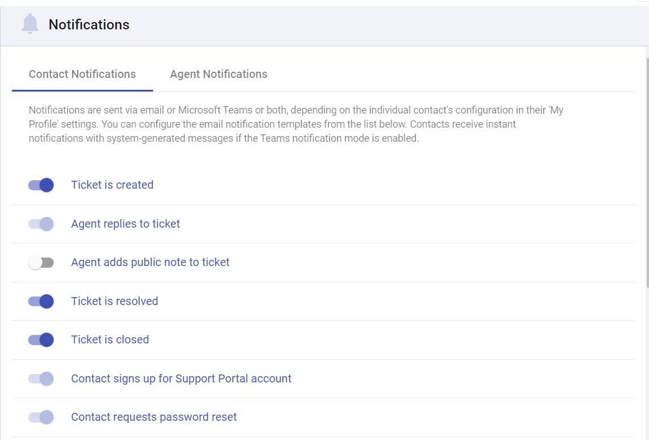649x440 pixels.
Task: Toggle 'Contact signs up for Support Portal account'
Action: click(x=41, y=378)
